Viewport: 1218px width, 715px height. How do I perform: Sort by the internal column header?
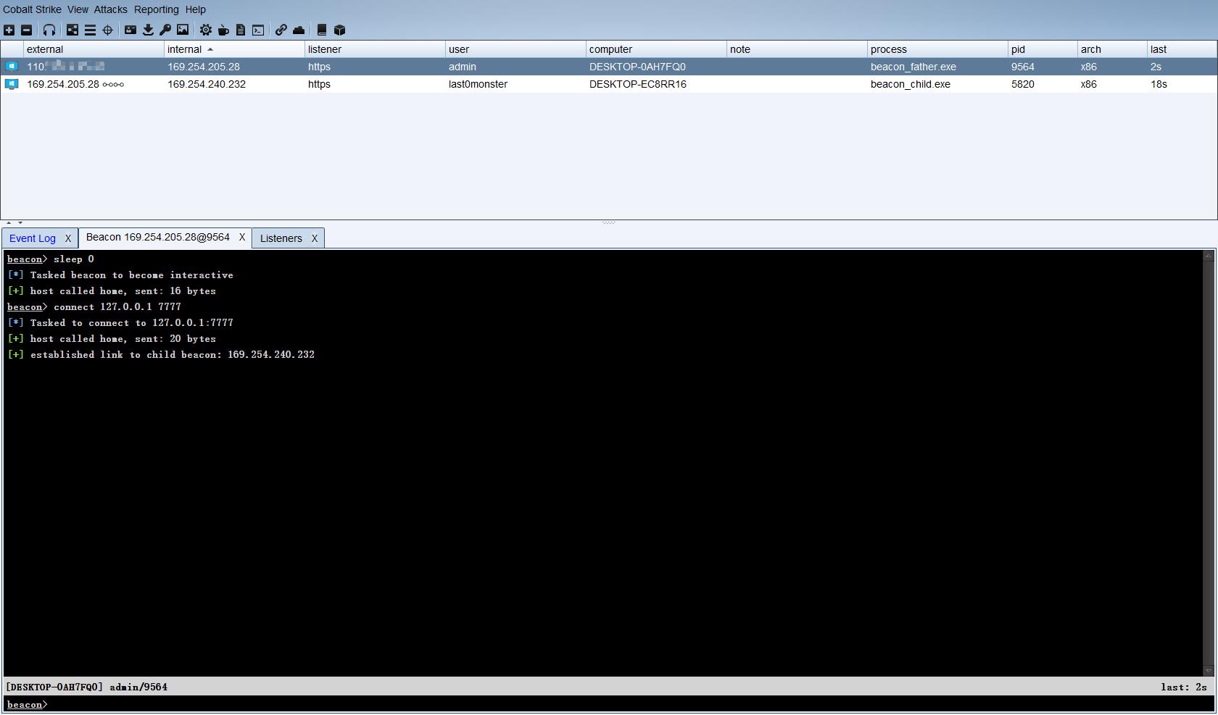coord(235,49)
